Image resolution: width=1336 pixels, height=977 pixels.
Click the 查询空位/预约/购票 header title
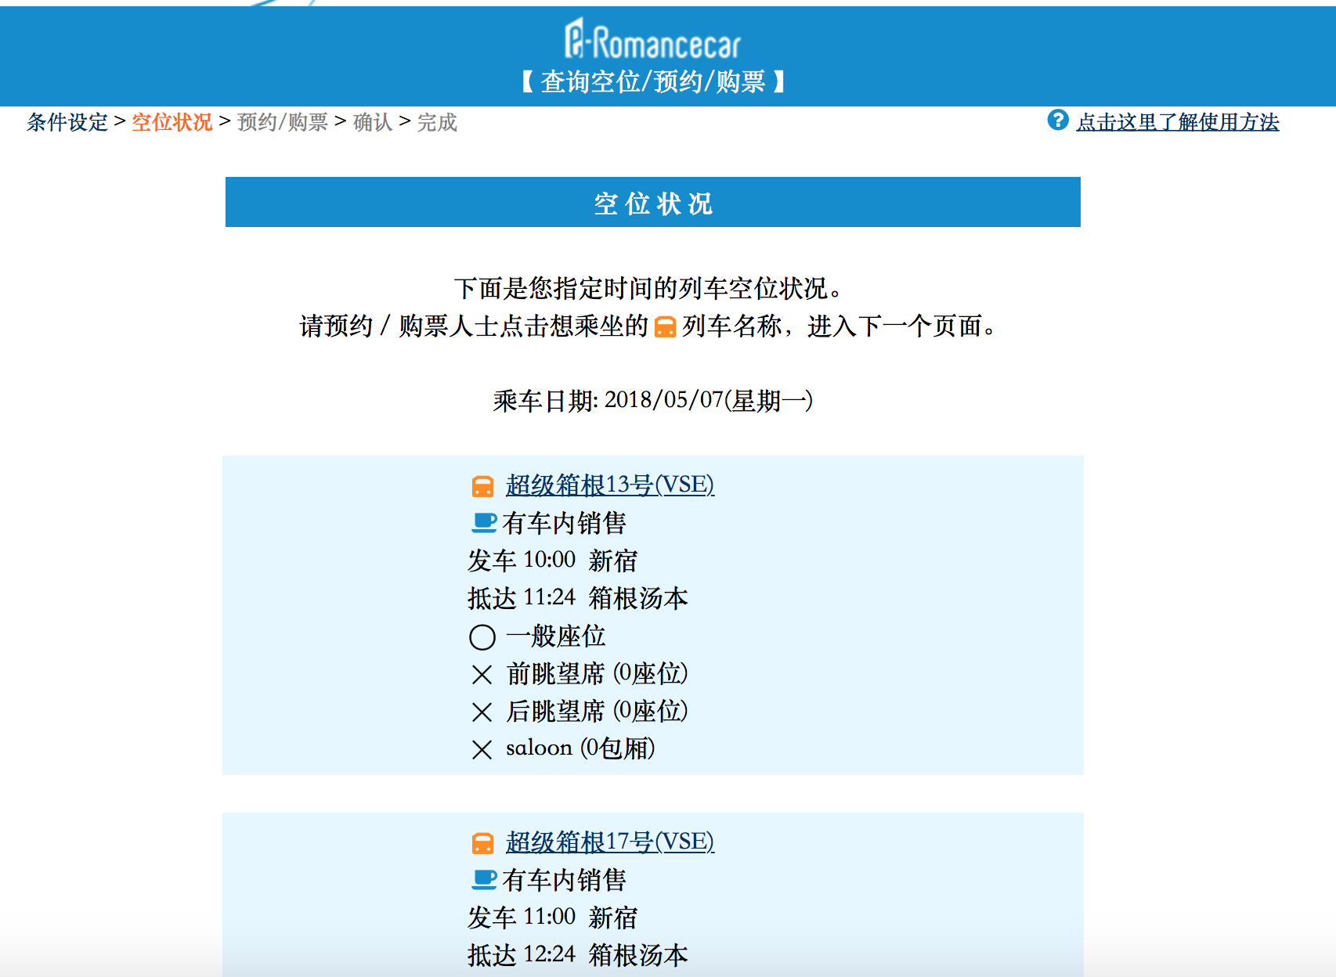pos(653,81)
